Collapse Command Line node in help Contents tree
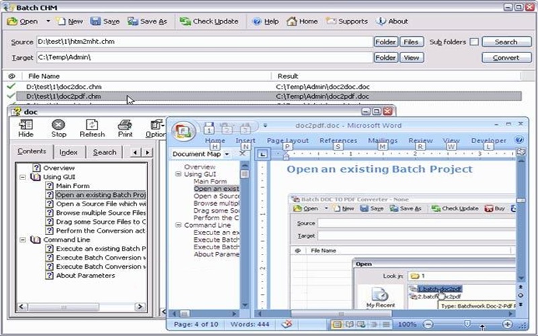538x336 pixels. pos(23,240)
